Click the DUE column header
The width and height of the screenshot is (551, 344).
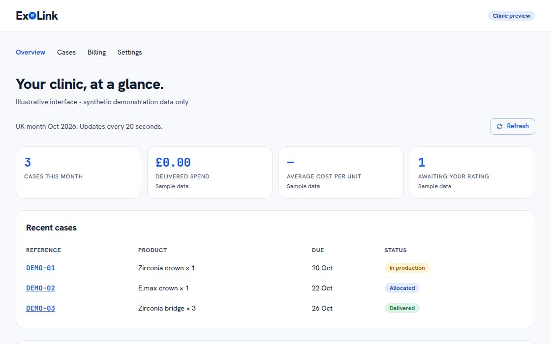[318, 250]
